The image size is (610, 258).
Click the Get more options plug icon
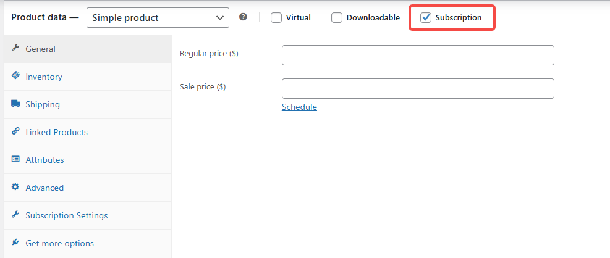15,243
